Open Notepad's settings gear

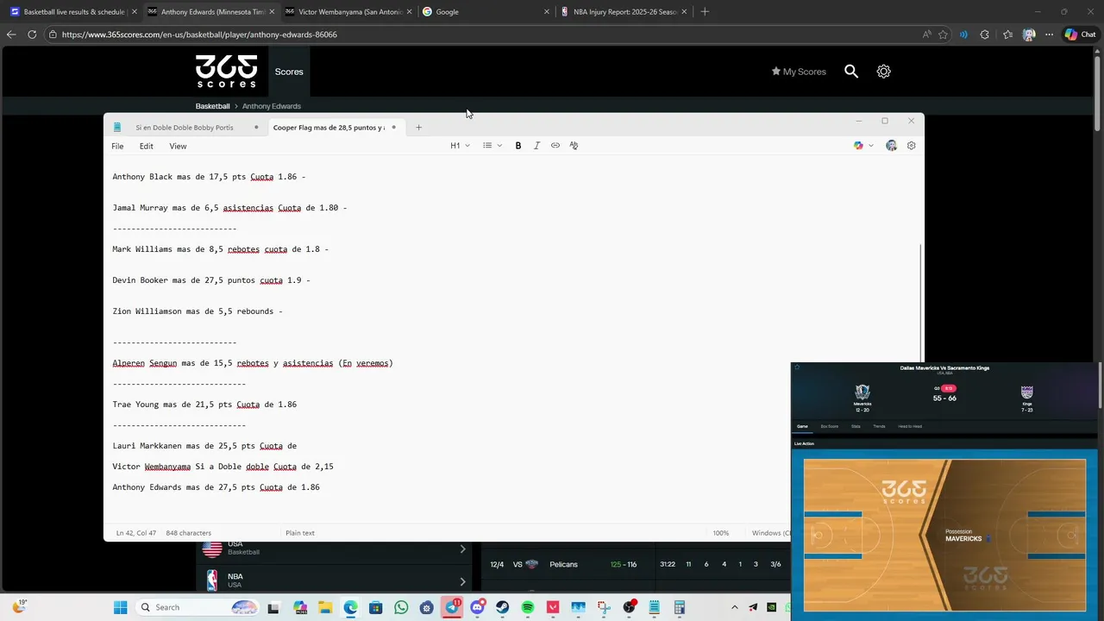(x=911, y=146)
